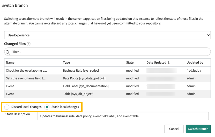This screenshot has width=215, height=137.
Task: Sort by the Type column header
Action: point(66,63)
